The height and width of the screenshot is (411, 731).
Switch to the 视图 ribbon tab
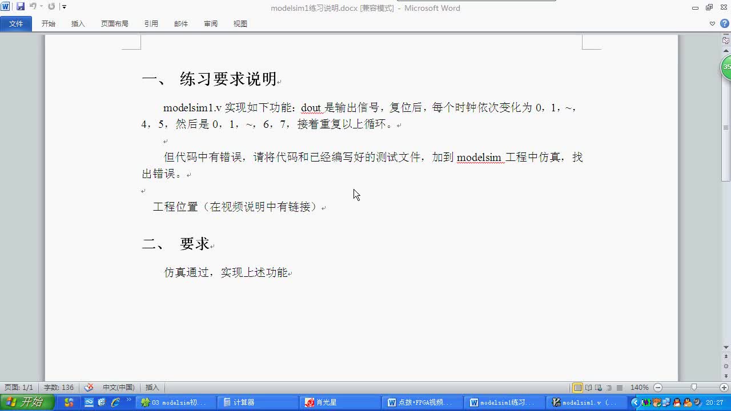(x=240, y=23)
